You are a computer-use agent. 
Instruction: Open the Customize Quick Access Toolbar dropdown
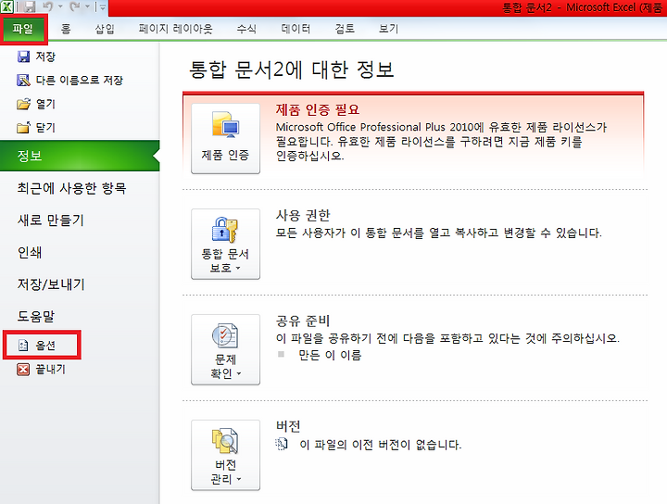[103, 6]
